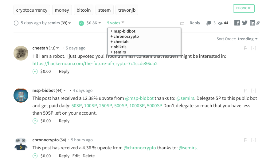This screenshot has width=278, height=161.
Task: Upvote the main post with green arrow
Action: tap(81, 23)
